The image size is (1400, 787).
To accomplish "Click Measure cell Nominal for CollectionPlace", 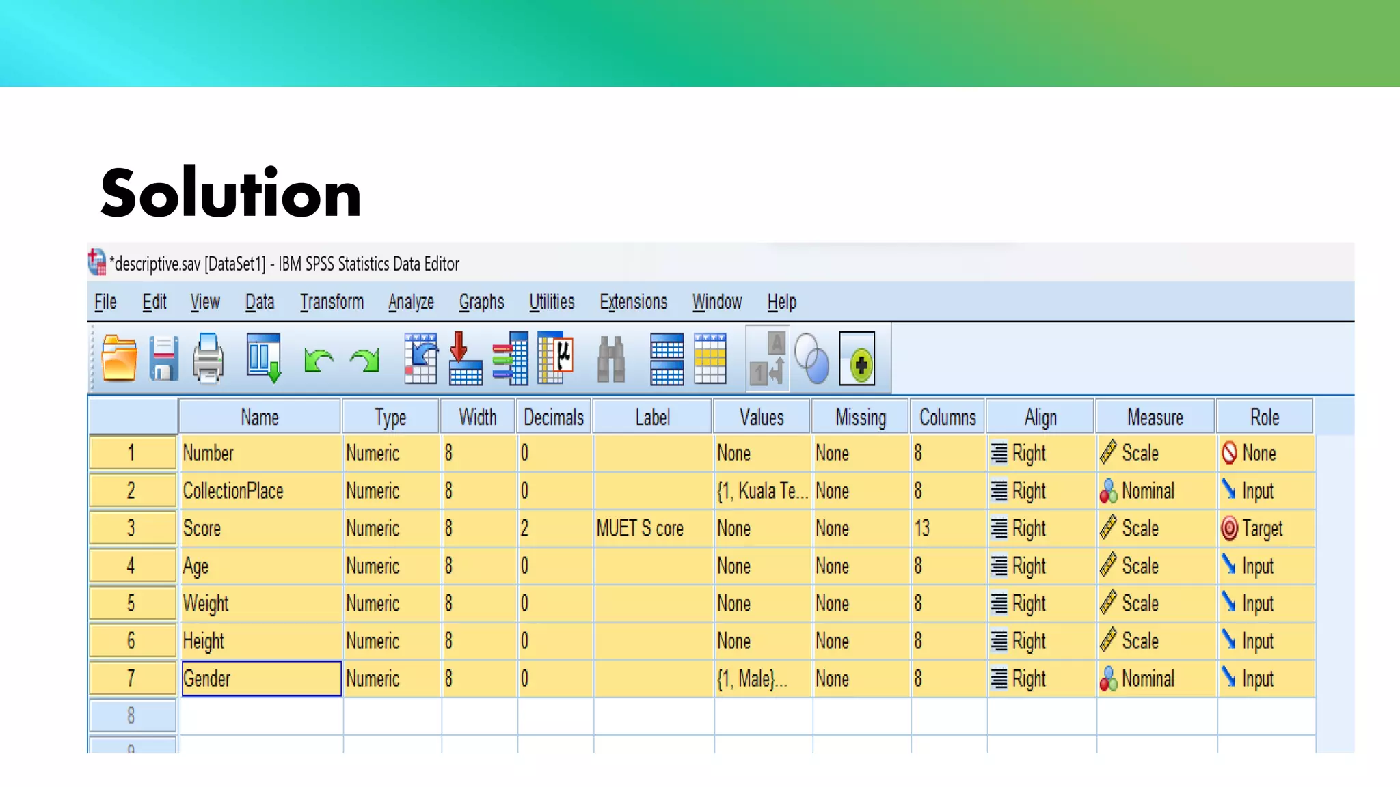I will coord(1155,491).
